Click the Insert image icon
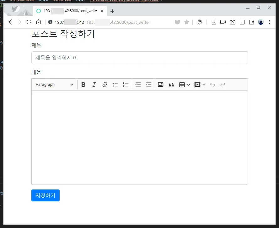The image size is (279, 228). [x=160, y=84]
